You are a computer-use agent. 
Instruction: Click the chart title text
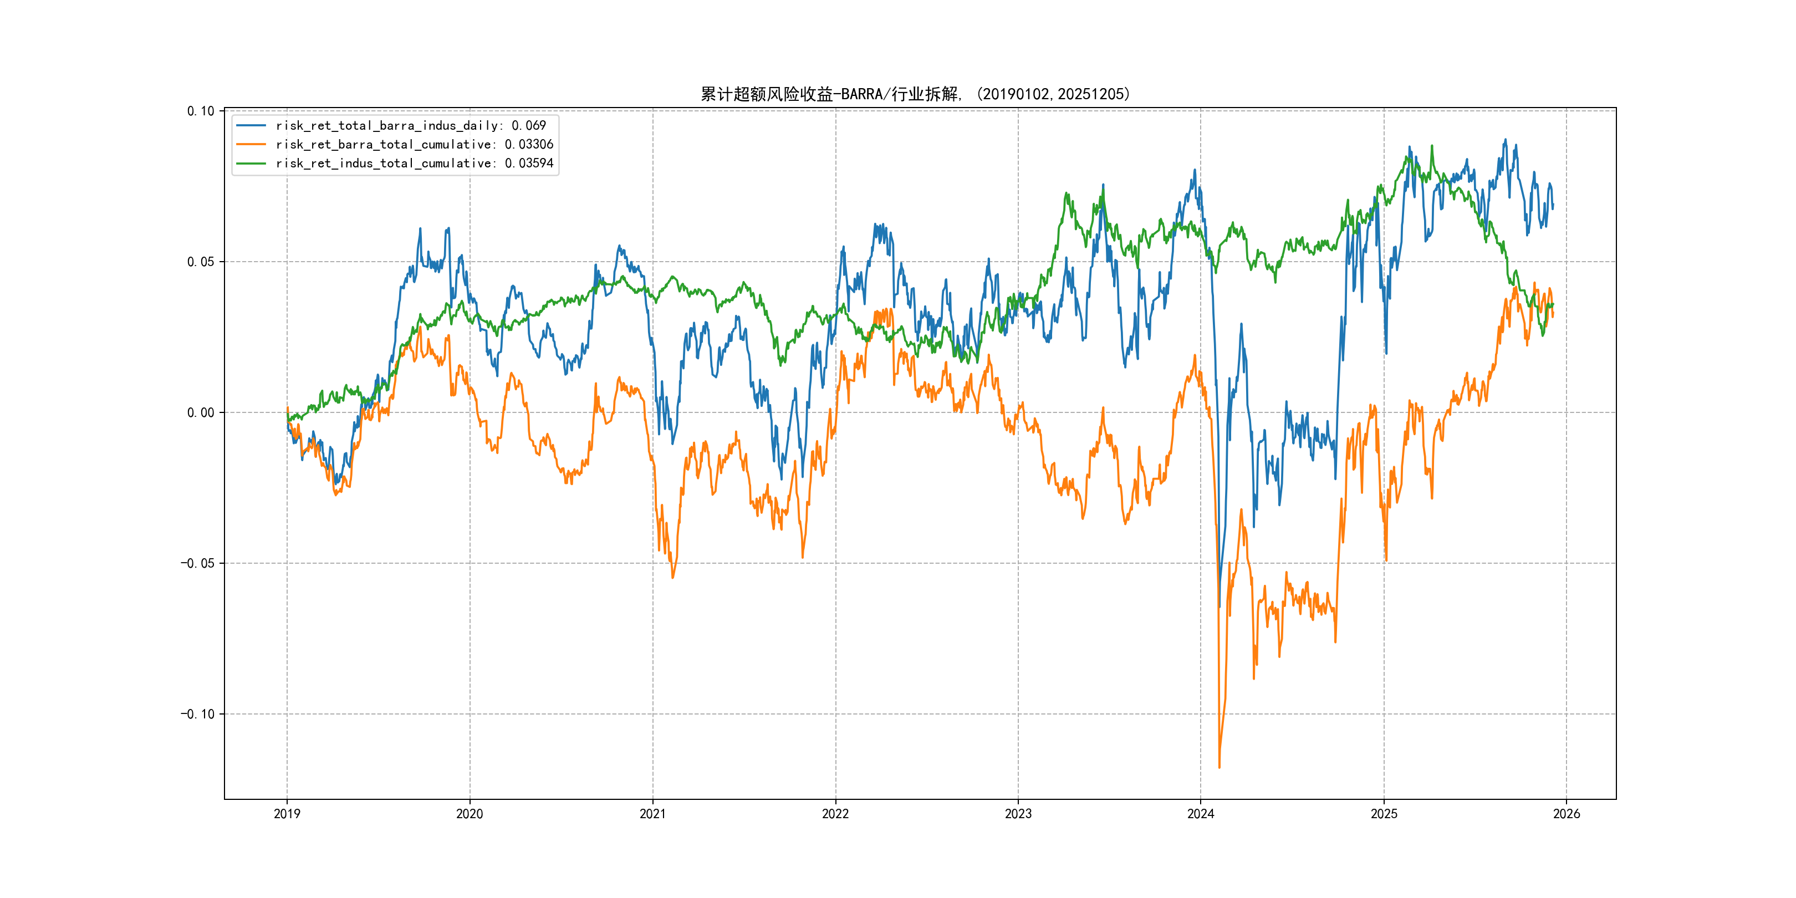pyautogui.click(x=915, y=94)
